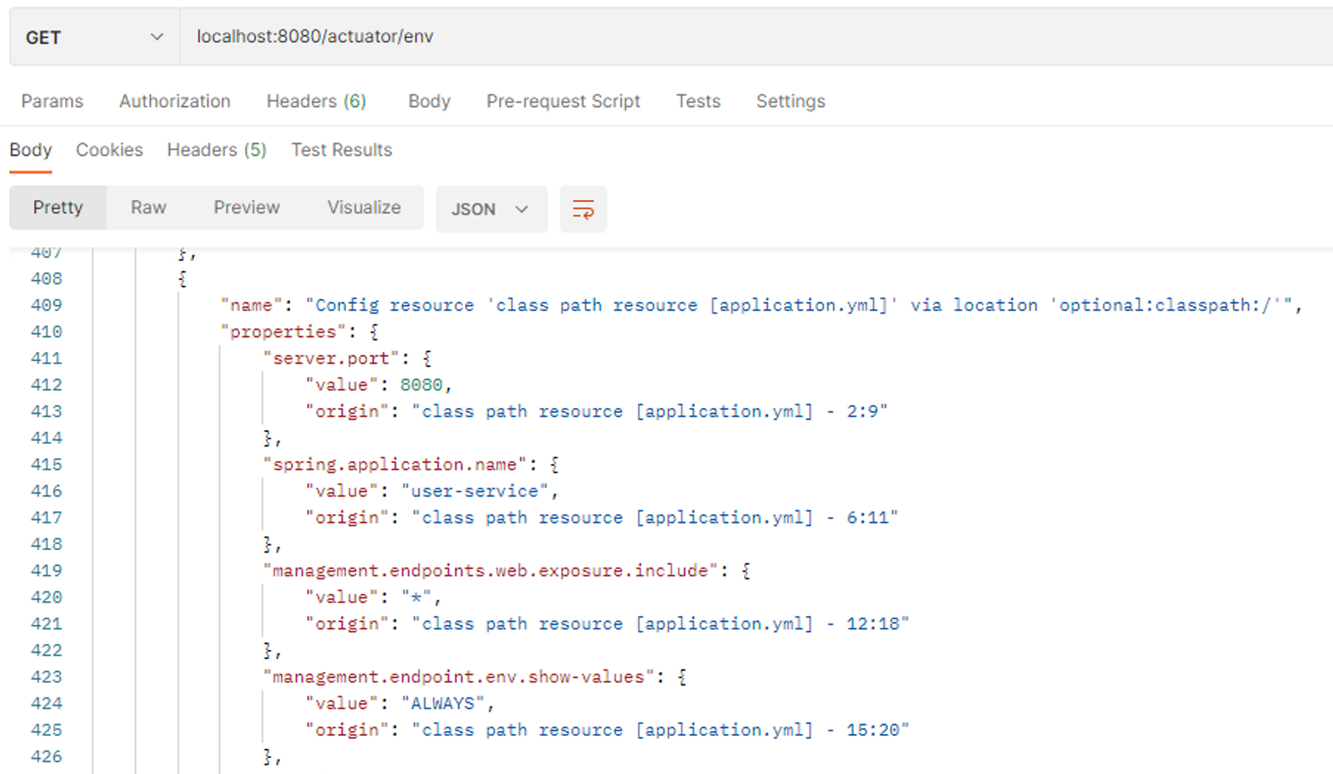Switch to the Preview view
This screenshot has width=1333, height=774.
[x=246, y=208]
